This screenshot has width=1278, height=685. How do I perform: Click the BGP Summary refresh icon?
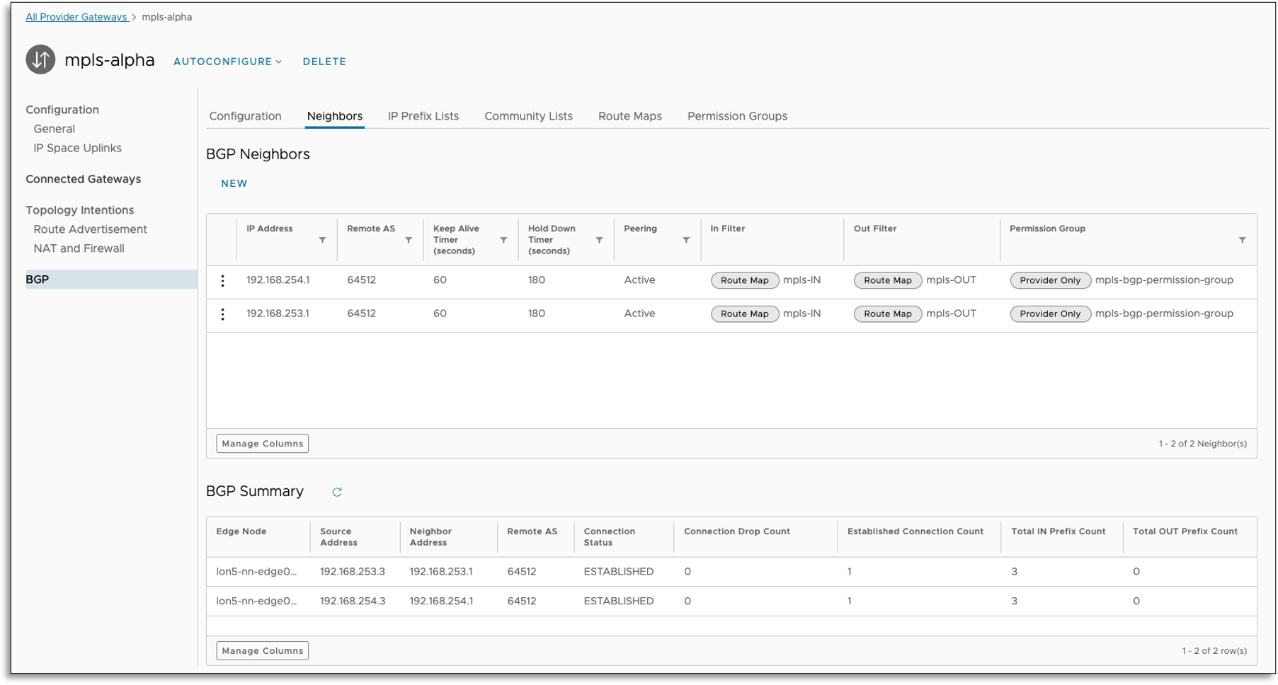[x=337, y=492]
